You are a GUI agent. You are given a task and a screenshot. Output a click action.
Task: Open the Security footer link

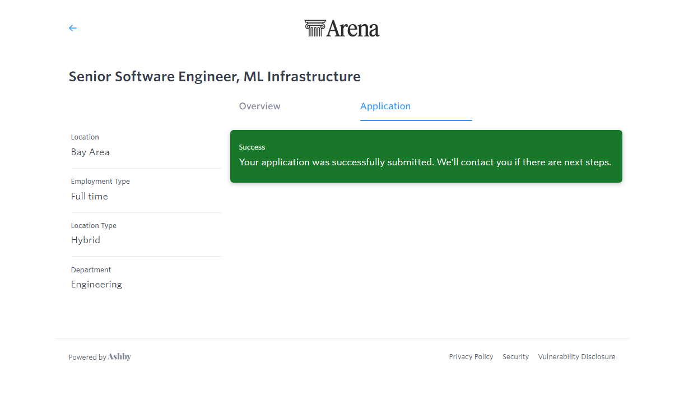click(x=515, y=357)
